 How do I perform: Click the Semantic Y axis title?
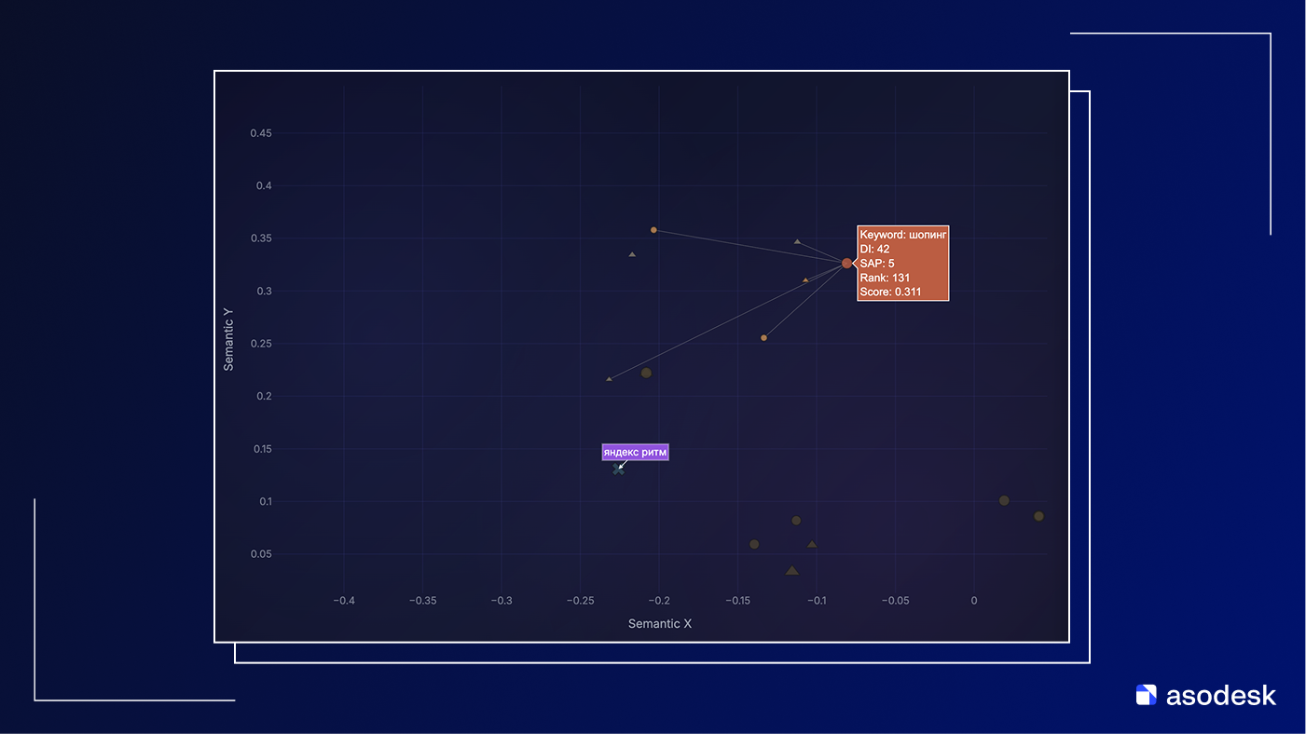pos(228,339)
